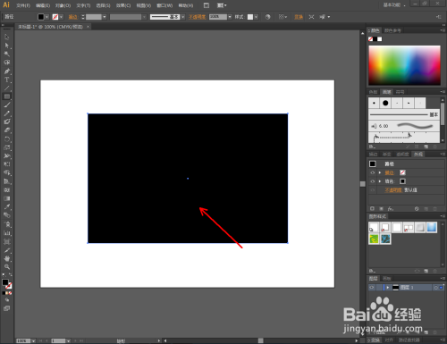Open the File menu
Viewport: 447px width, 344px height.
pyautogui.click(x=23, y=5)
